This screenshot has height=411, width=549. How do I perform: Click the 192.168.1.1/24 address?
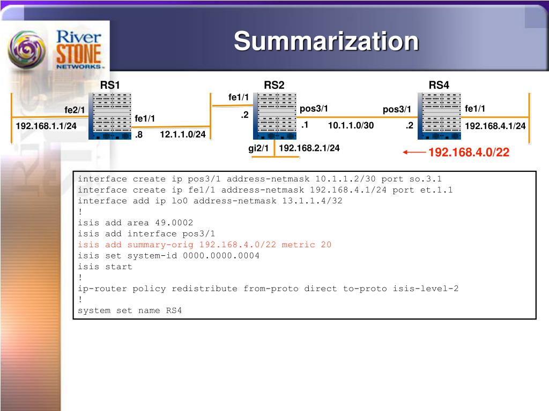click(46, 126)
